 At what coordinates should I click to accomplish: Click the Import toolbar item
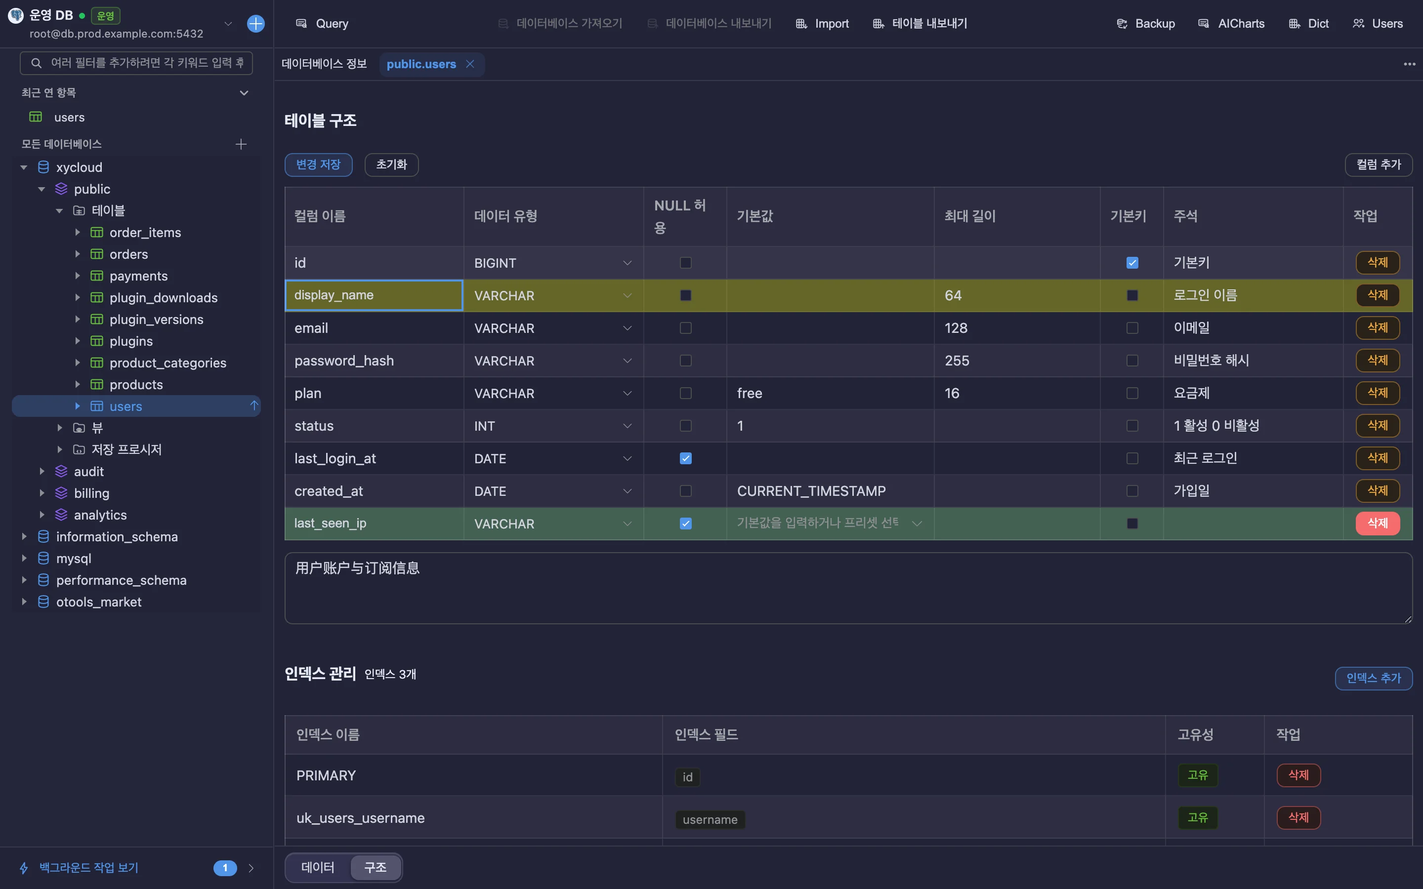point(822,24)
